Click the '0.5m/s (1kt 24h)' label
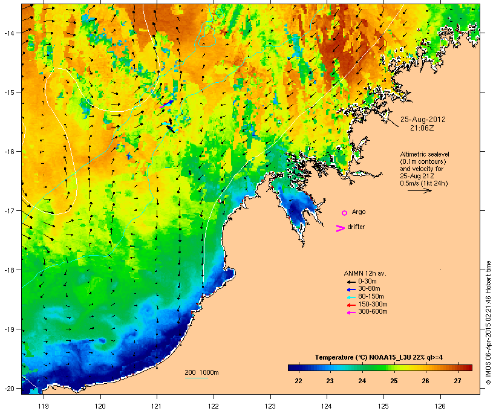 424,183
